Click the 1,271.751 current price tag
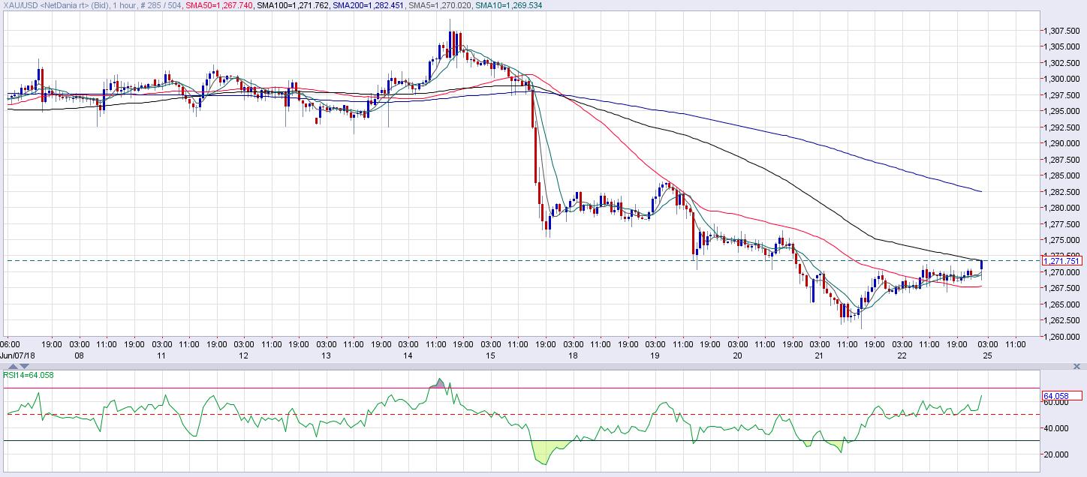Screen dimensions: 1087x477 point(1061,259)
